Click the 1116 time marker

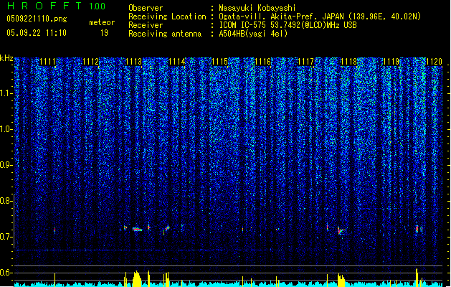click(x=263, y=62)
